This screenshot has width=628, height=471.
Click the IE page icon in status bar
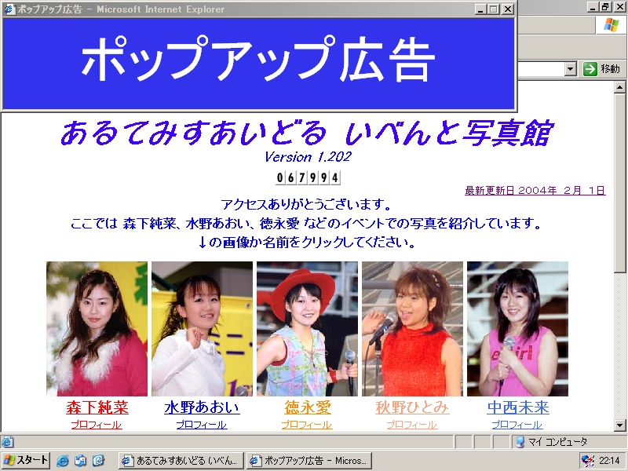(7, 442)
